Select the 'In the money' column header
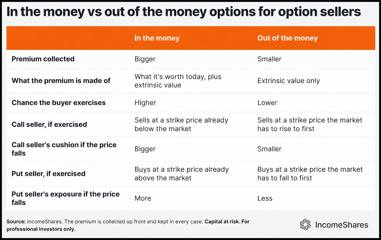 [x=157, y=38]
